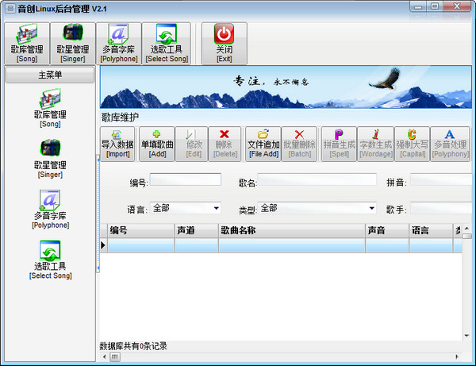Click 文件追加 [File Add] toolbar button
476x366 pixels.
[x=263, y=144]
